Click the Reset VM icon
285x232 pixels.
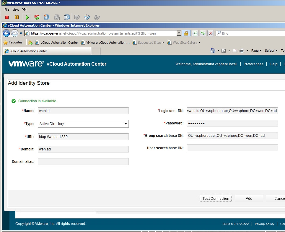(x=37, y=17)
